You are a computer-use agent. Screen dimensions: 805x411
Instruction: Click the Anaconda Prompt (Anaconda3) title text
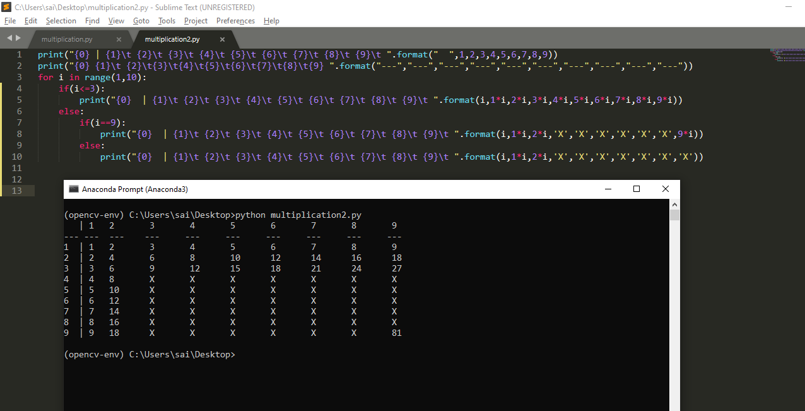(135, 189)
